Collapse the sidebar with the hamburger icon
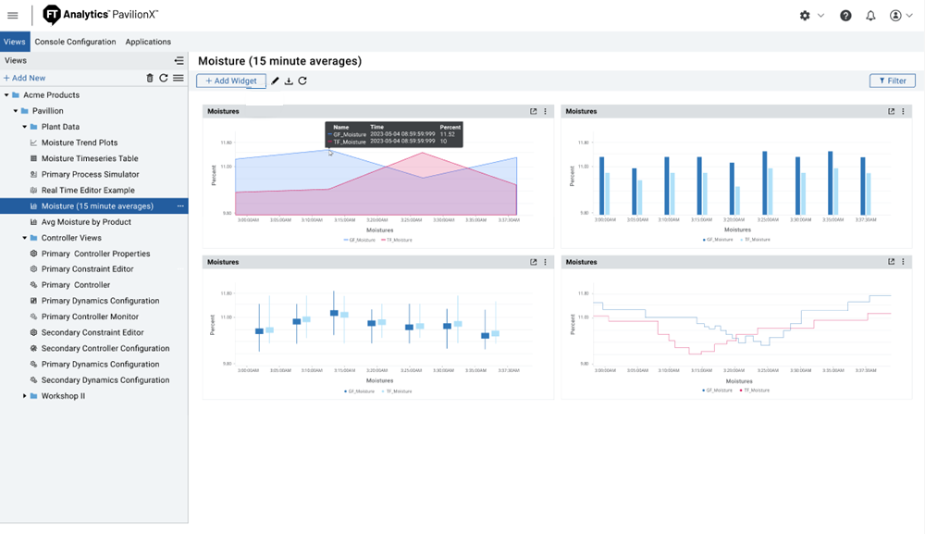The image size is (925, 534). [13, 15]
